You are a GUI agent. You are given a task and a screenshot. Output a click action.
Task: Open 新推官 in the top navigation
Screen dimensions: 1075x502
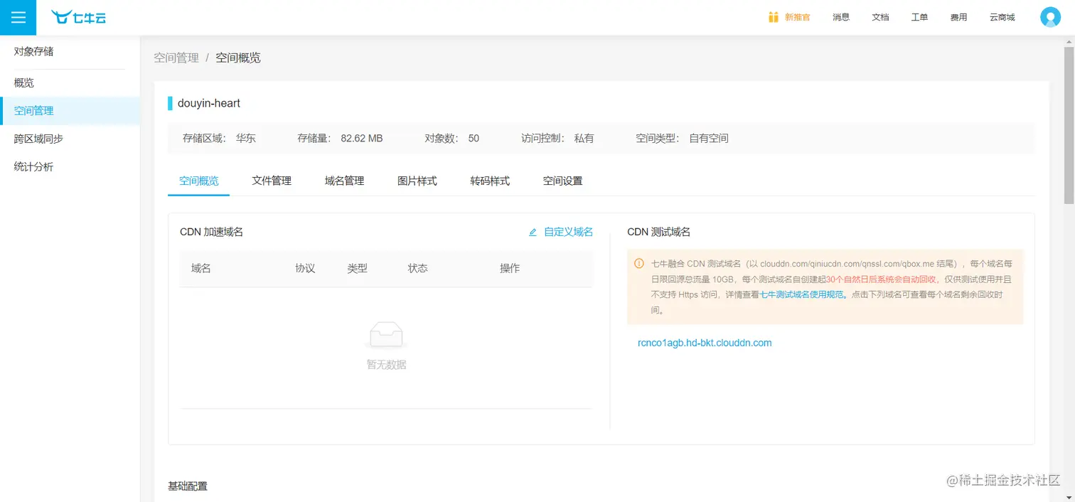798,17
